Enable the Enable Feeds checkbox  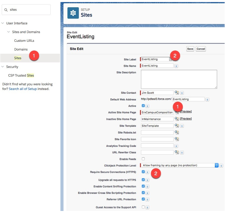[143, 159]
